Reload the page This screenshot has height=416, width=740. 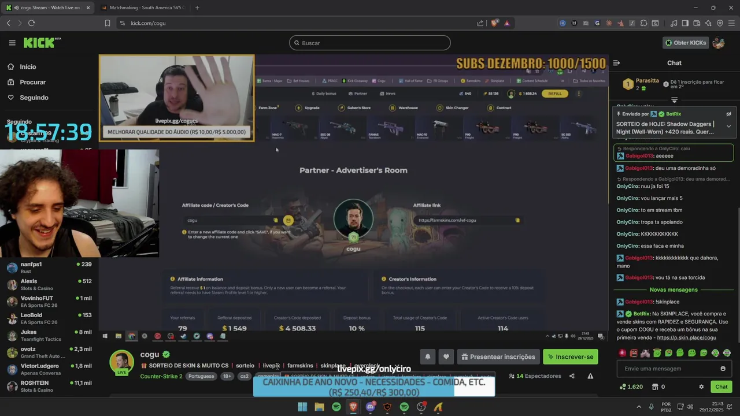tap(31, 23)
